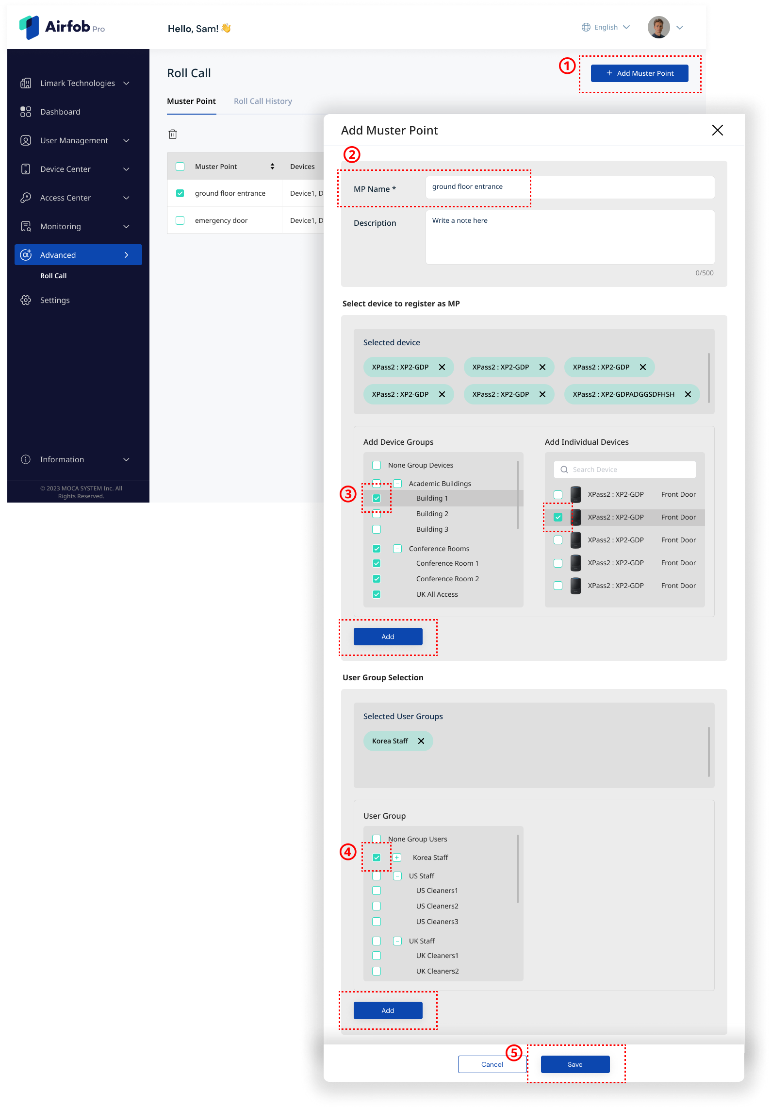Expand Information chevron
This screenshot has width=771, height=1110.
pyautogui.click(x=126, y=459)
